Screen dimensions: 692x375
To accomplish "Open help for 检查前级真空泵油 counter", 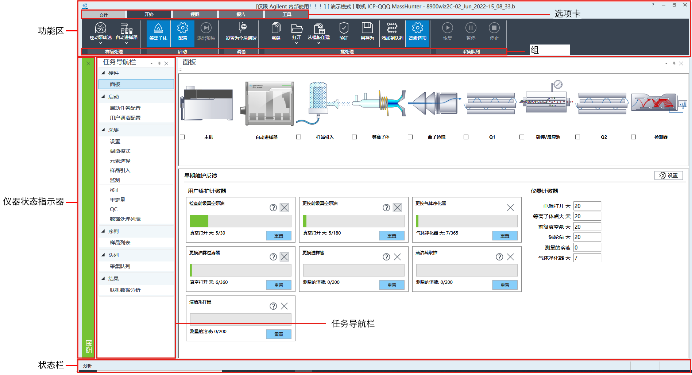I will (273, 208).
